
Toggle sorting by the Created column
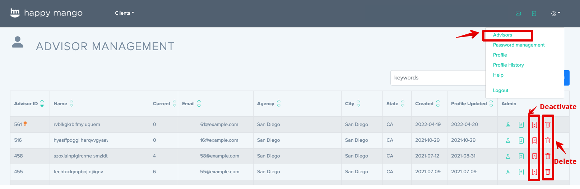pyautogui.click(x=438, y=103)
